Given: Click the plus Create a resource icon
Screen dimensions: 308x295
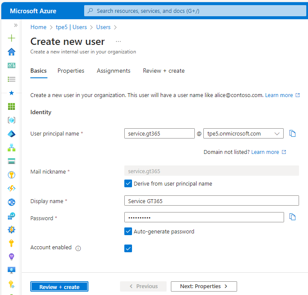Looking at the screenshot, I should pos(12,38).
